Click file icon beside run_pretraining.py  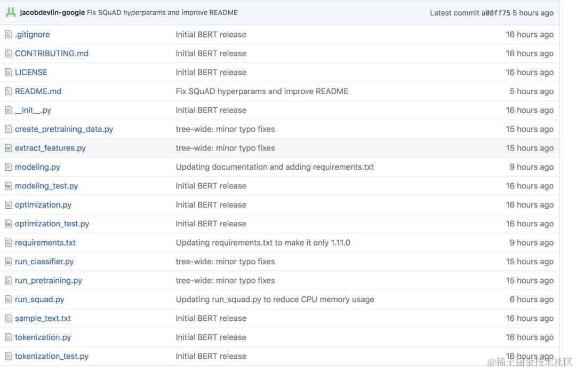coord(9,281)
